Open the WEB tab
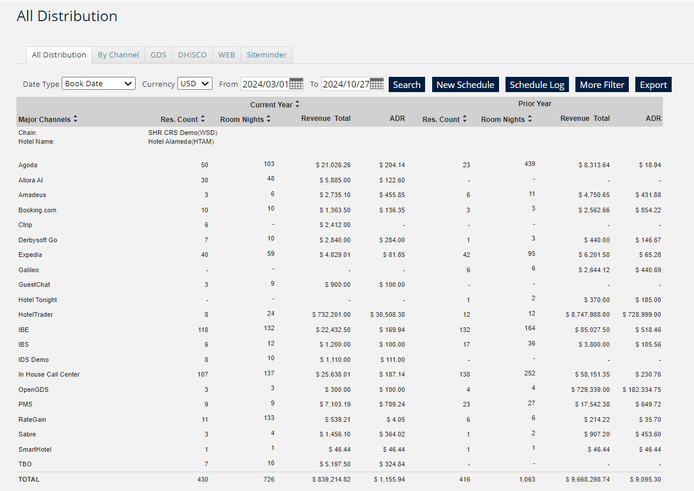 click(227, 55)
